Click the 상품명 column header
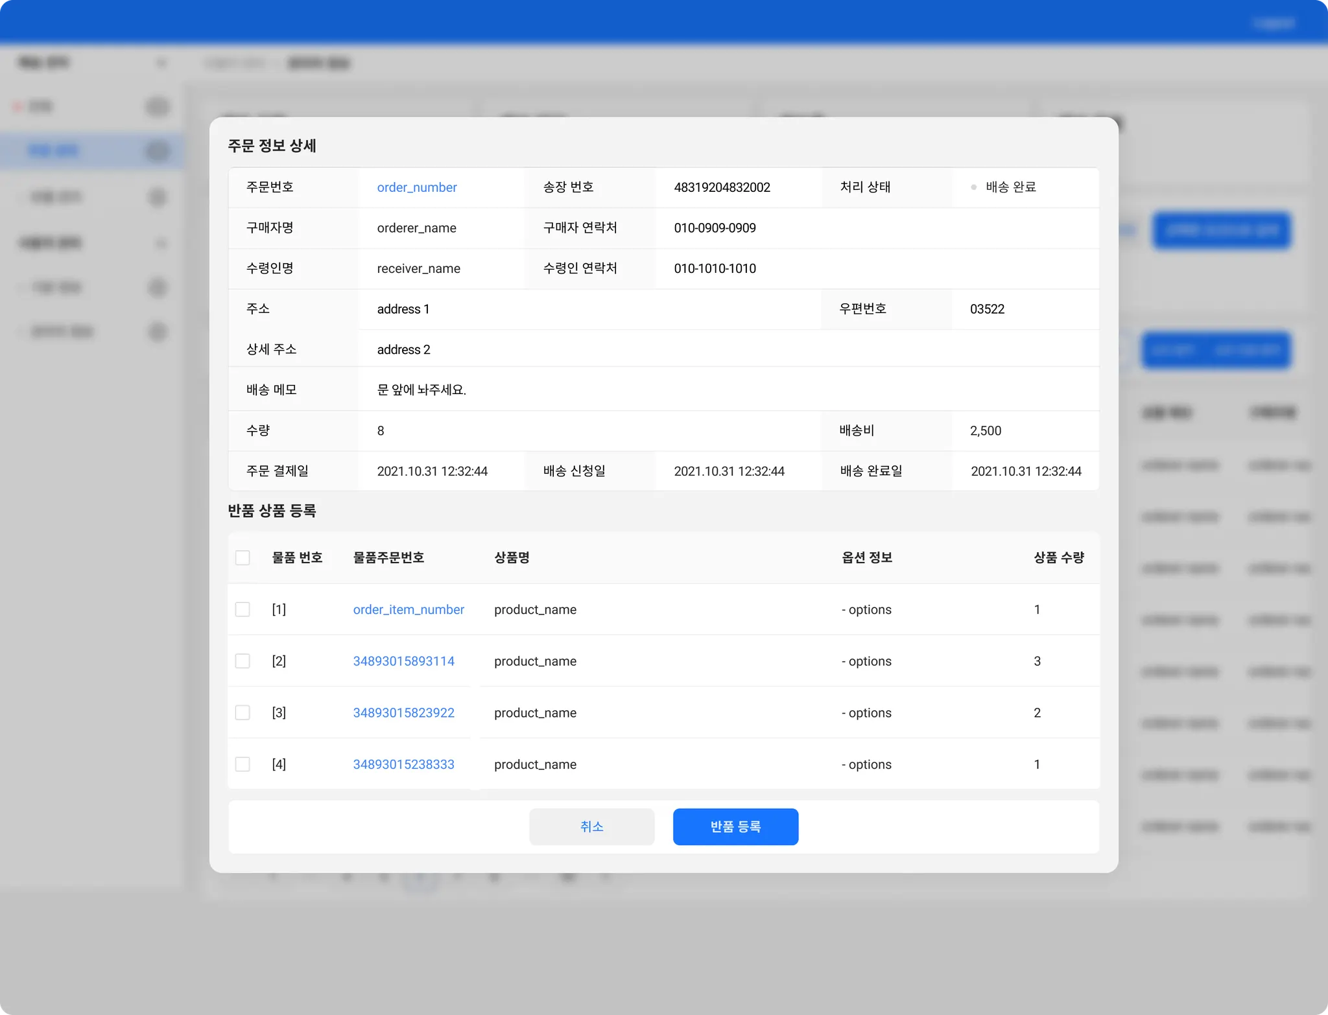The width and height of the screenshot is (1328, 1015). [512, 557]
